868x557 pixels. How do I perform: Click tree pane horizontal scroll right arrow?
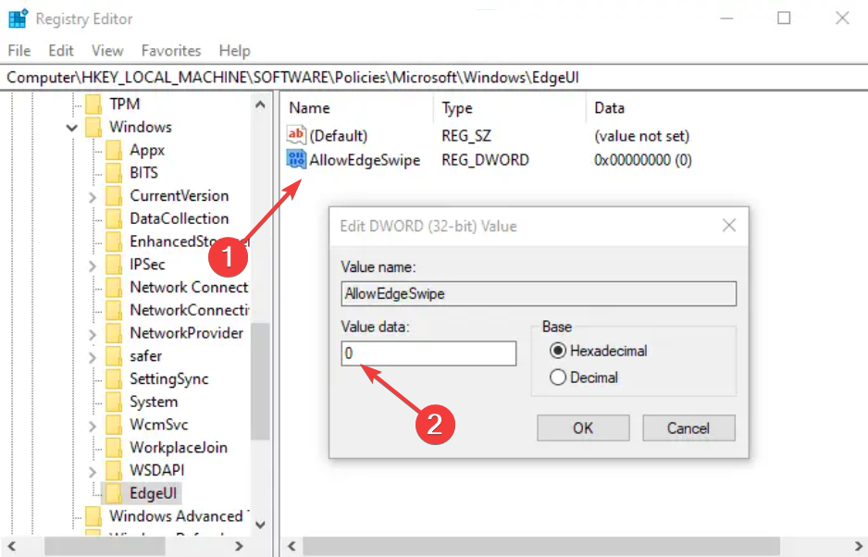[239, 547]
